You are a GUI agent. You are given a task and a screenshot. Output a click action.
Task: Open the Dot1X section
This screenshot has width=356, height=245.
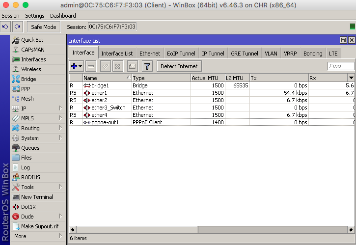[x=38, y=207]
